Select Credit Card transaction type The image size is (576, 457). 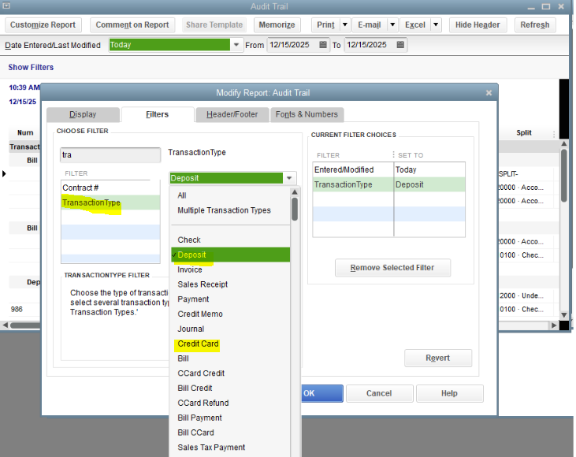[230, 344]
